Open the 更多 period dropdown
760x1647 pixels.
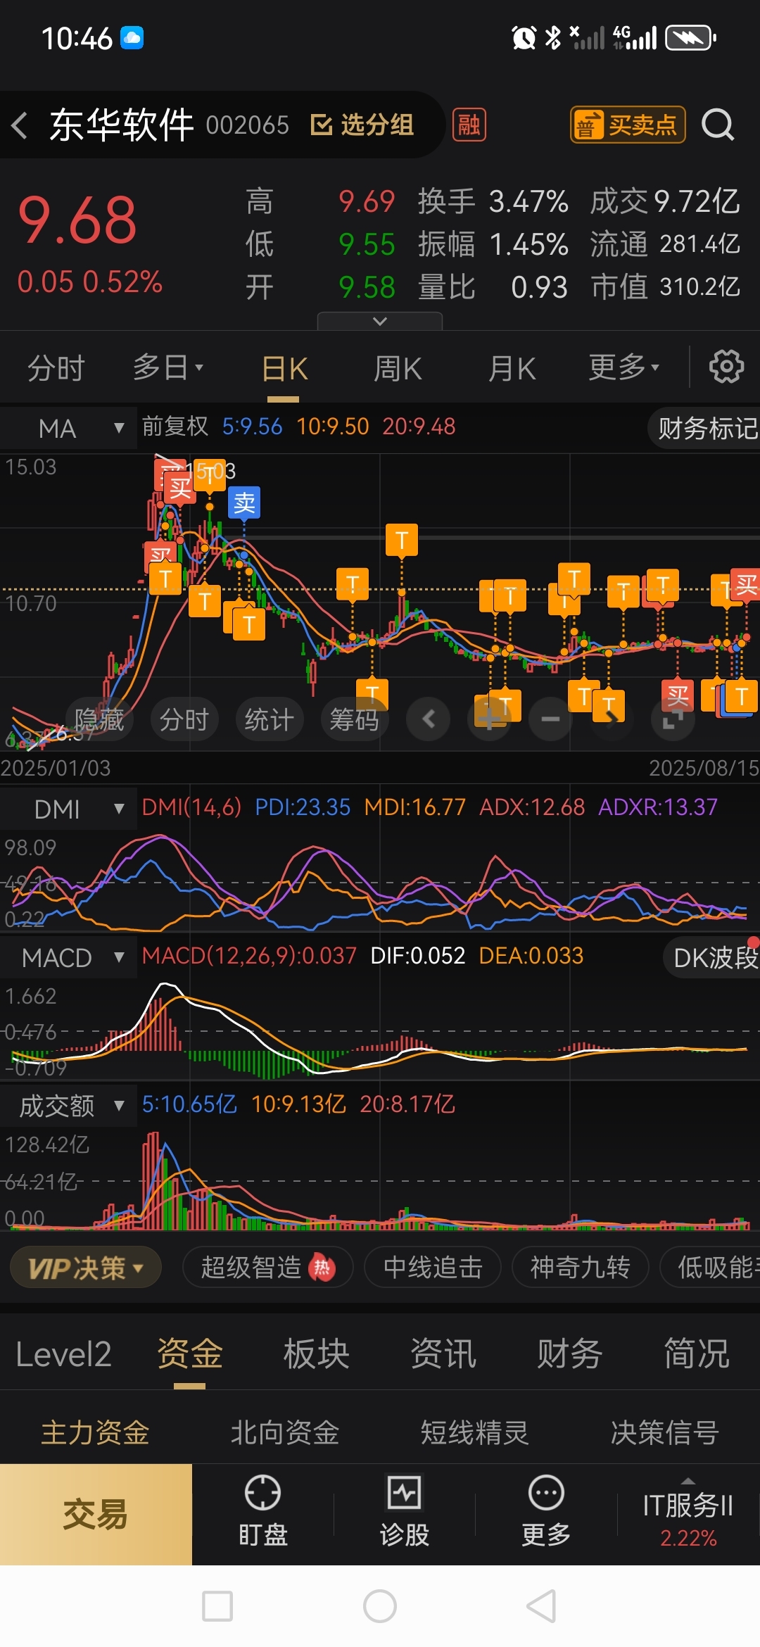623,367
